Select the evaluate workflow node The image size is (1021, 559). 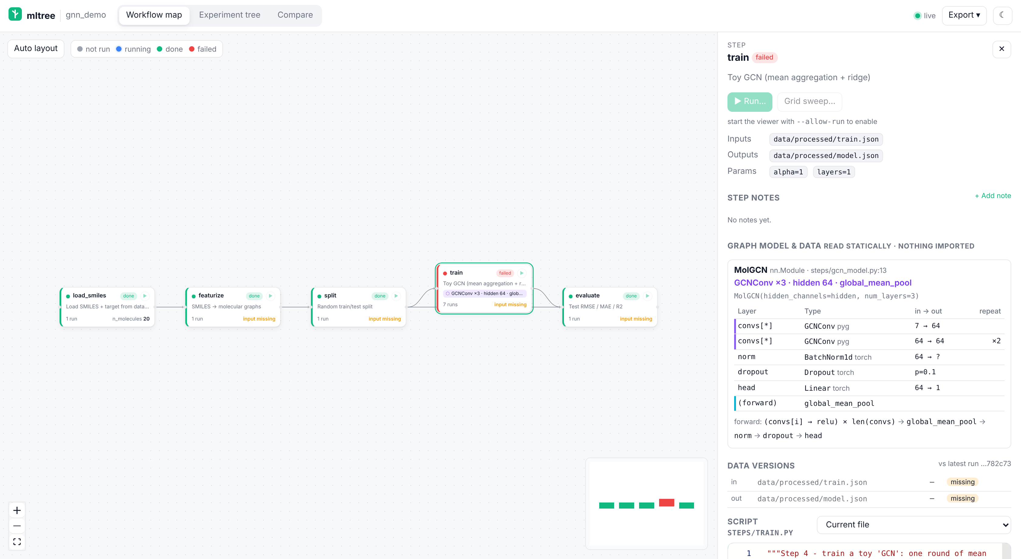pyautogui.click(x=610, y=307)
